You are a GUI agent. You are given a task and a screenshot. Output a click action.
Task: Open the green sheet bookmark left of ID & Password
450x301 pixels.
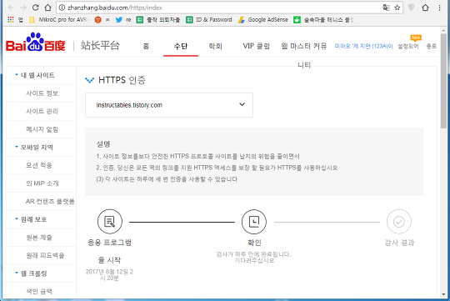(x=140, y=19)
